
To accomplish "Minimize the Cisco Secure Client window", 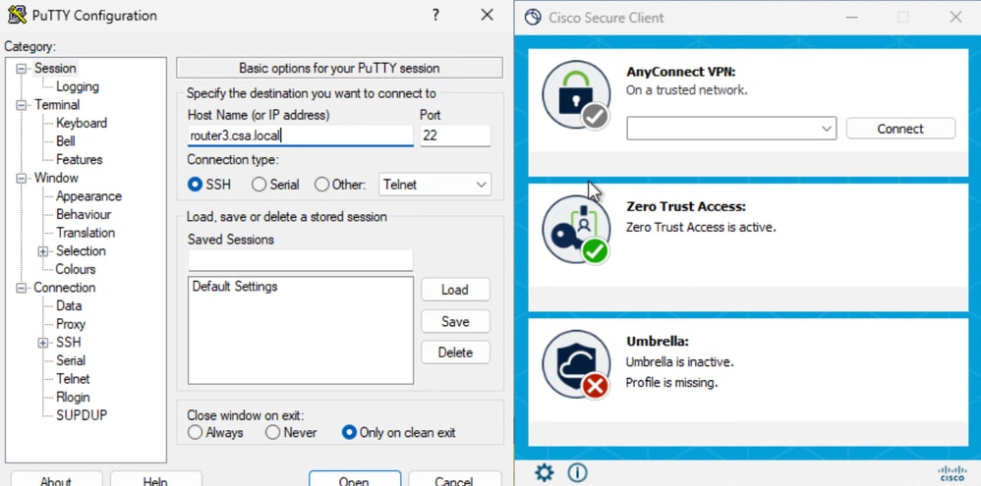I will click(851, 18).
